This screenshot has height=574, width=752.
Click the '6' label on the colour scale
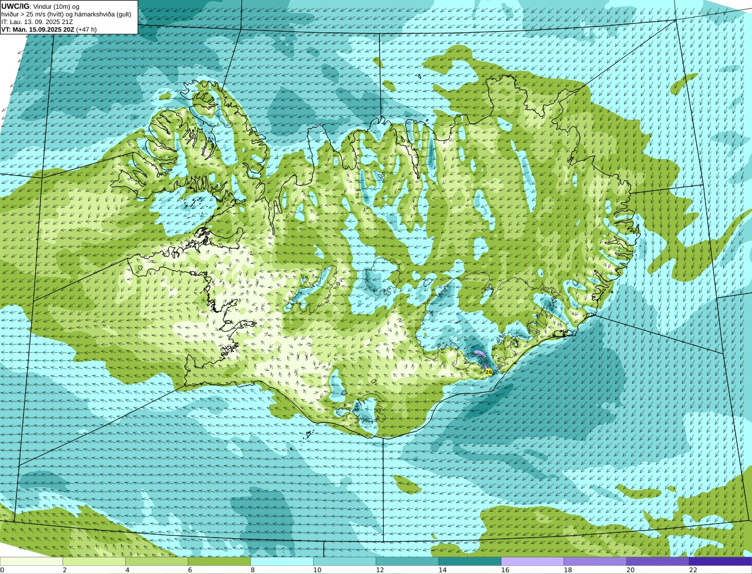[190, 570]
